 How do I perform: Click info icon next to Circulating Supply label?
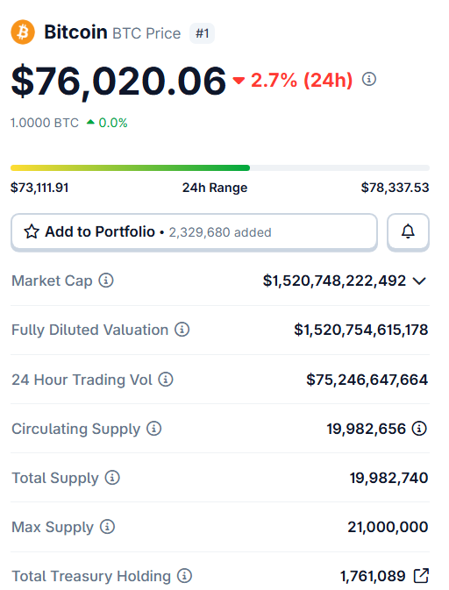click(154, 428)
